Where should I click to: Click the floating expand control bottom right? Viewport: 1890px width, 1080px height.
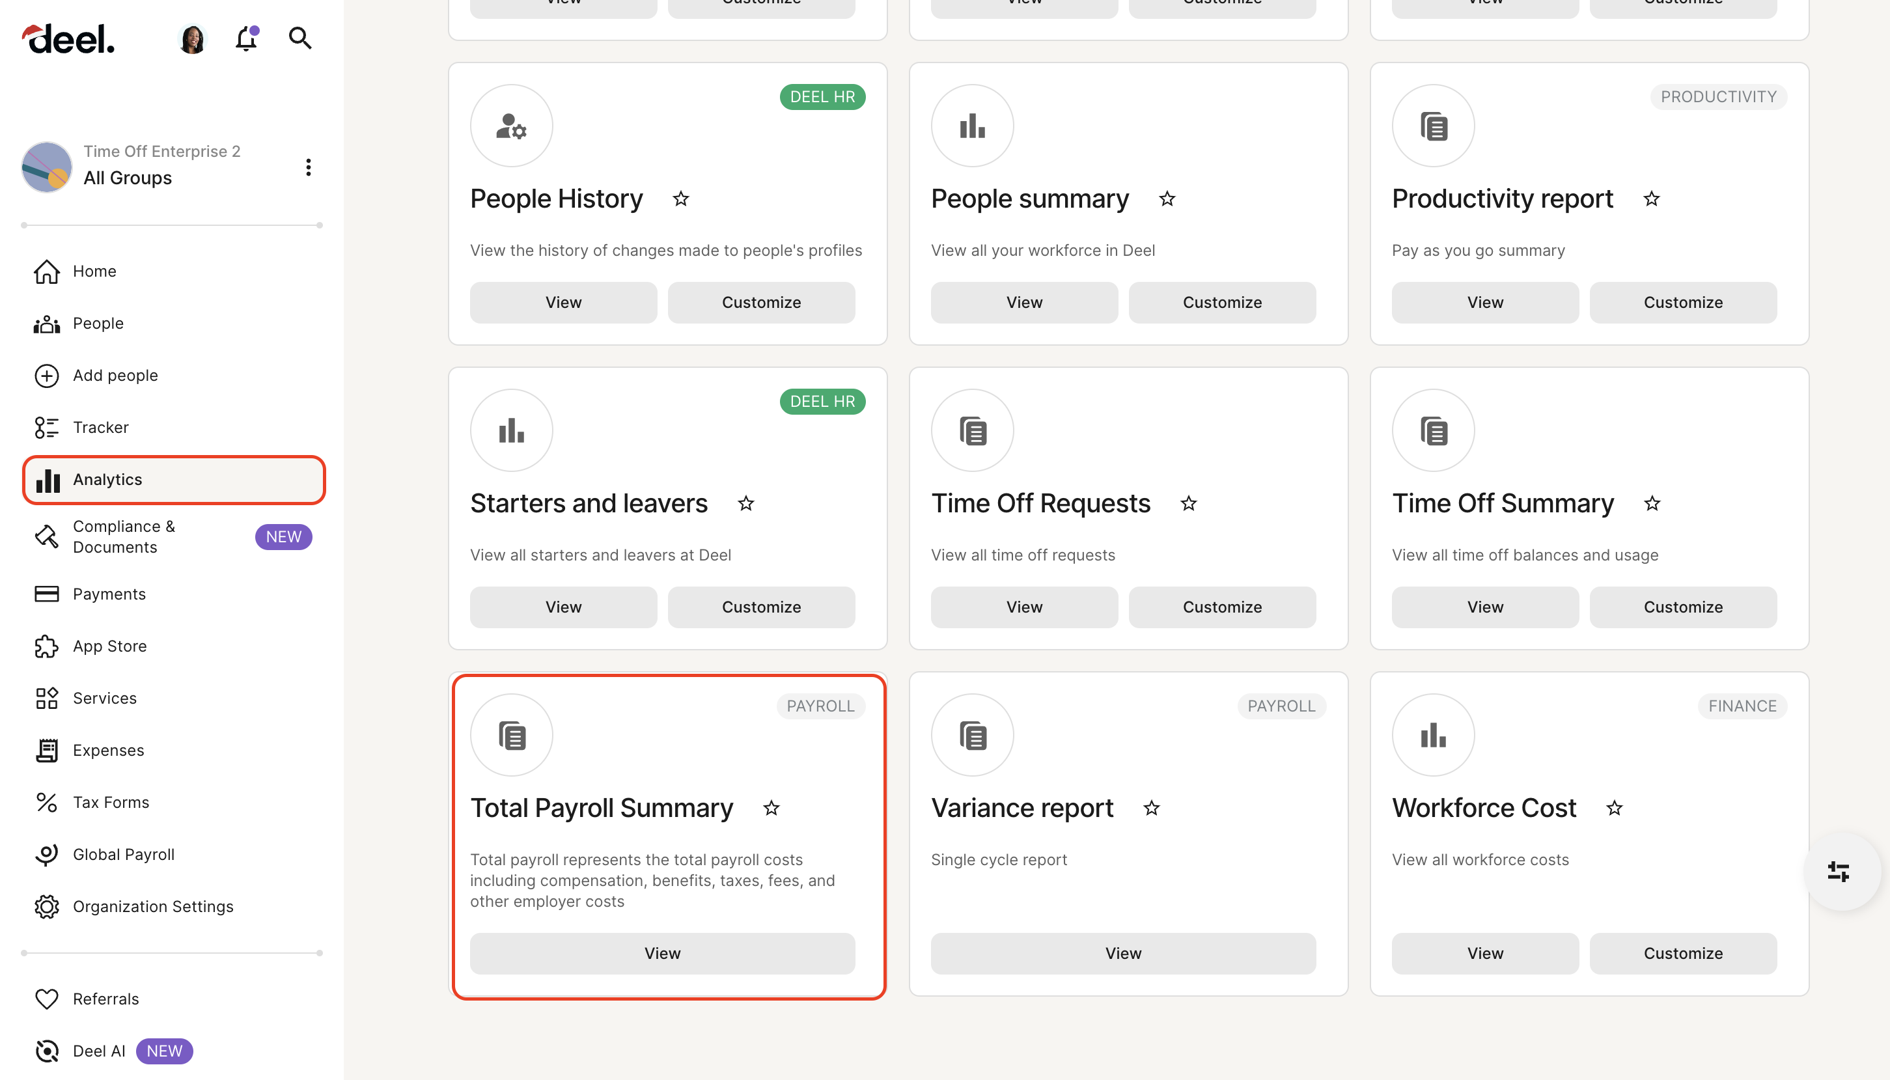[1839, 872]
